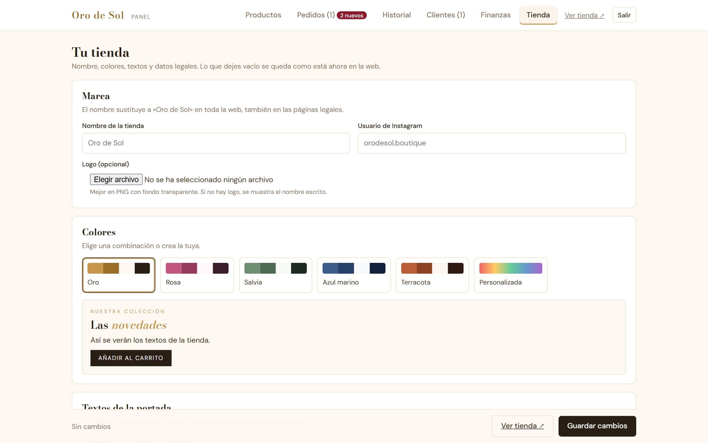This screenshot has width=708, height=443.
Task: Click the Colores section heading
Action: pyautogui.click(x=99, y=232)
